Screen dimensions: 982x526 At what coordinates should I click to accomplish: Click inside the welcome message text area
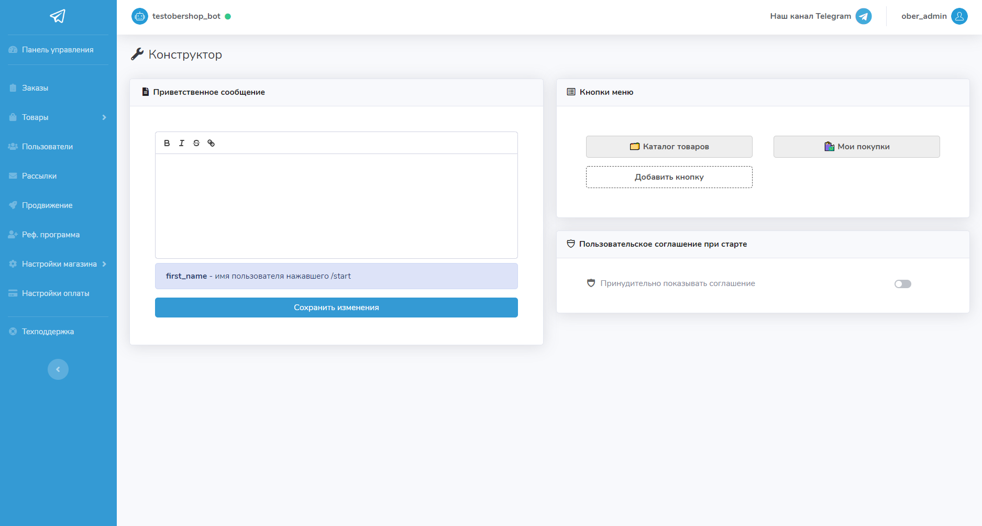click(x=336, y=206)
